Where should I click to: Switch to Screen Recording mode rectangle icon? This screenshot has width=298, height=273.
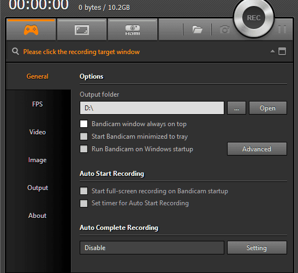(x=82, y=29)
